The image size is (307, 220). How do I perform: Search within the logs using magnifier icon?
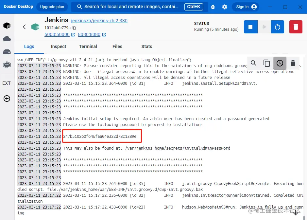point(254,63)
